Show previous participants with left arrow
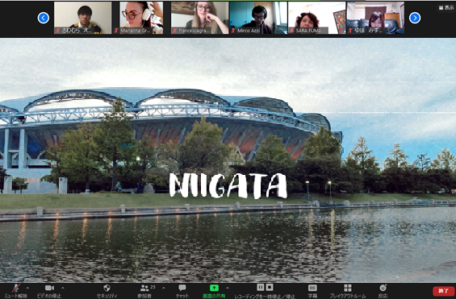This screenshot has width=456, height=299. (x=44, y=18)
